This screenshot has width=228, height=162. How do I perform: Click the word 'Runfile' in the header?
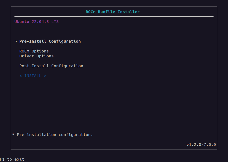pyautogui.click(x=106, y=12)
